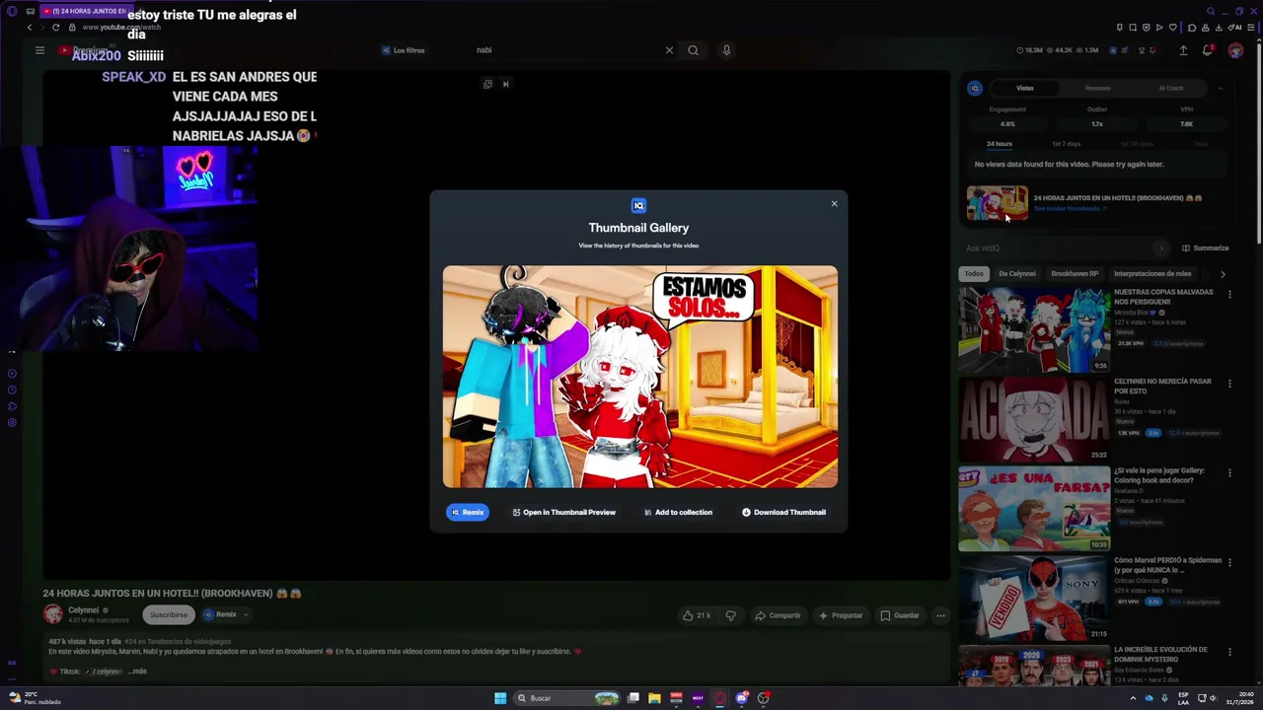
Task: Like the video with 21 k likes
Action: (x=697, y=615)
